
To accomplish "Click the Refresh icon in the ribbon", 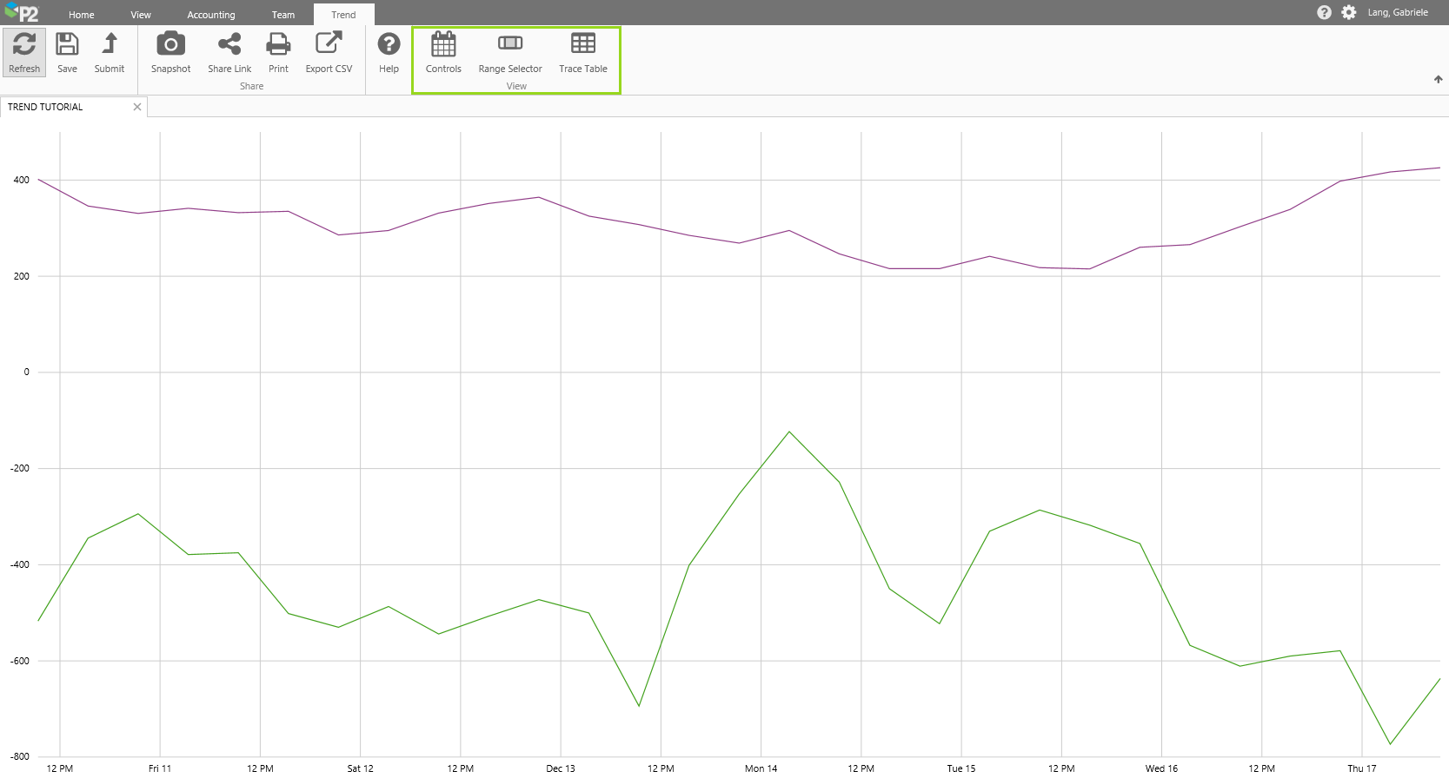I will [24, 44].
